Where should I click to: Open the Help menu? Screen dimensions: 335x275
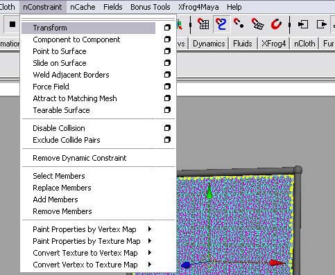234,7
